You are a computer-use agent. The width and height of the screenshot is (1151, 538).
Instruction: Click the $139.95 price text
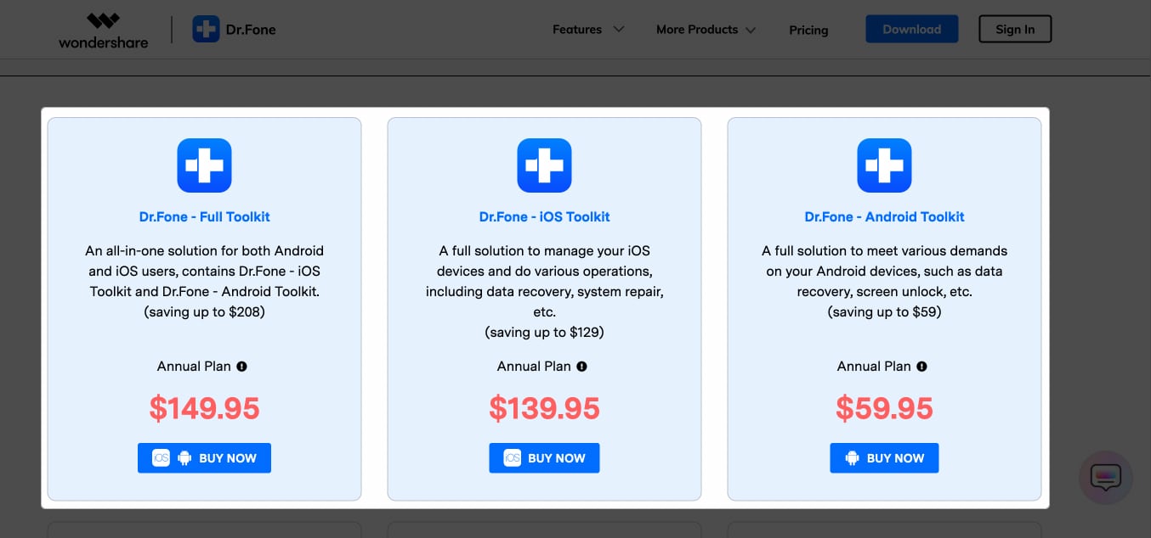pyautogui.click(x=544, y=409)
